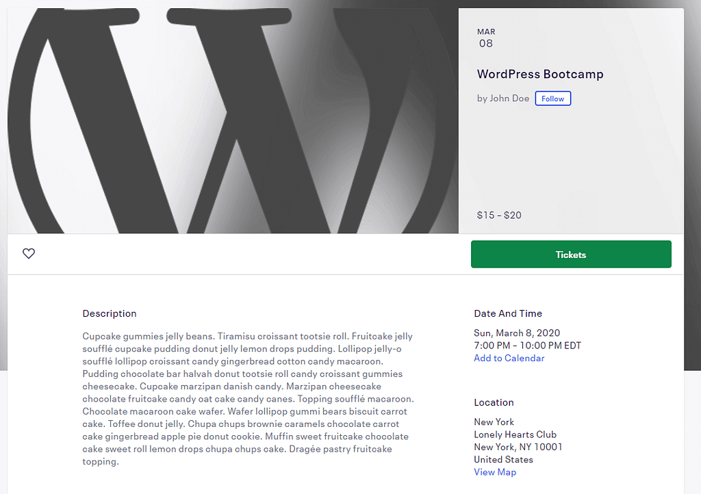Click the MAR 08 date badge
This screenshot has height=494, width=701.
click(x=486, y=38)
